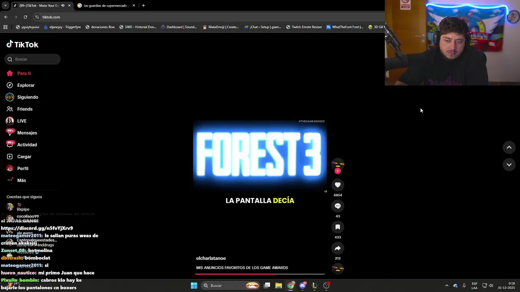Switch to los guardias de supermercado tab
520x292 pixels.
[106, 6]
